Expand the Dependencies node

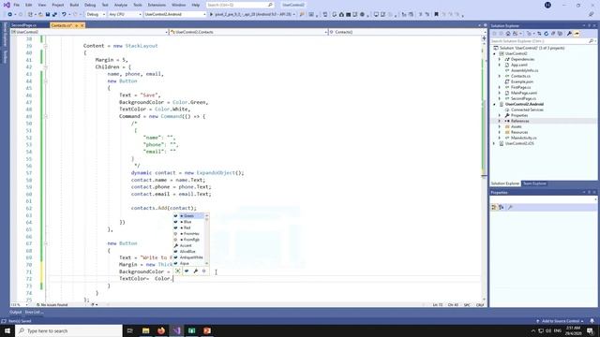(x=500, y=59)
